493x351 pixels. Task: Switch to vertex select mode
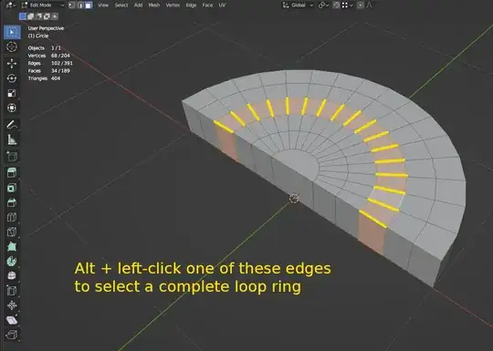click(x=72, y=5)
